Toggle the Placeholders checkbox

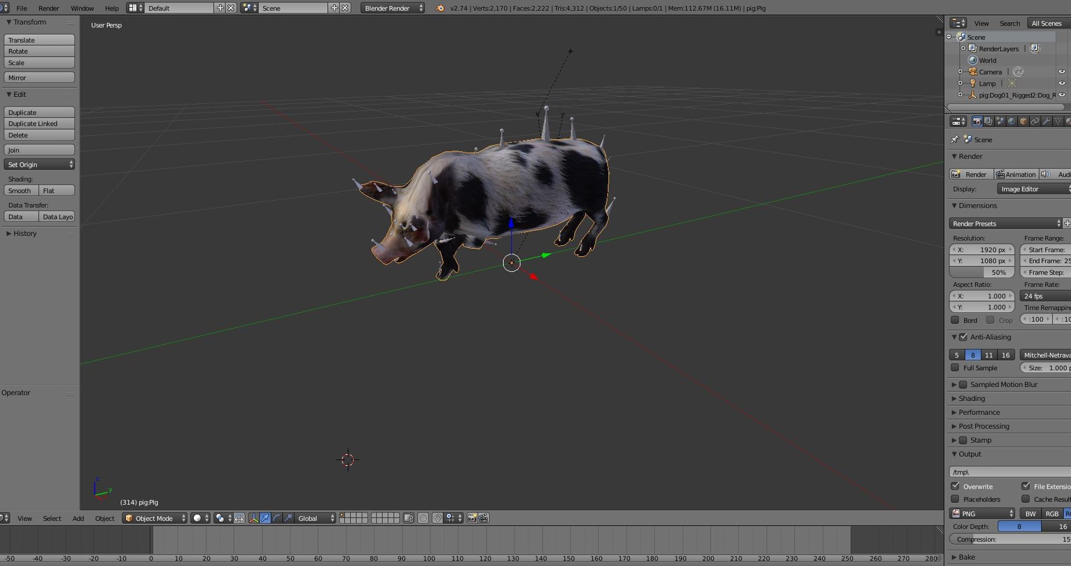(955, 499)
